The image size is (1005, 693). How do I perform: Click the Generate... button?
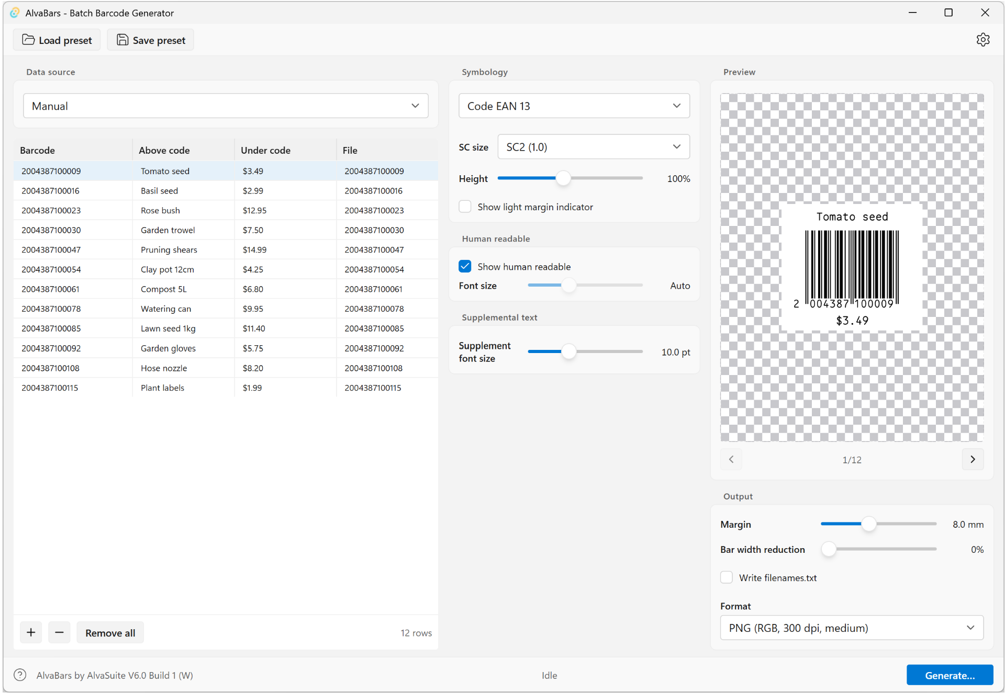tap(950, 675)
